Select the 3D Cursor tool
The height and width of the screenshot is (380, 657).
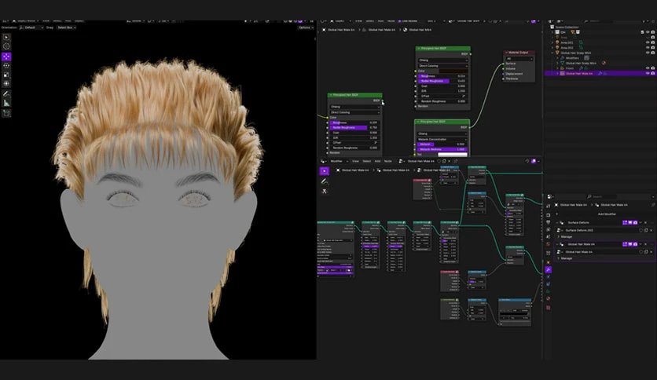pyautogui.click(x=6, y=46)
